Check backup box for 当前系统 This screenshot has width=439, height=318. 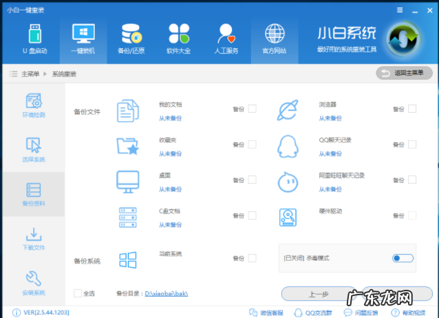tap(253, 258)
